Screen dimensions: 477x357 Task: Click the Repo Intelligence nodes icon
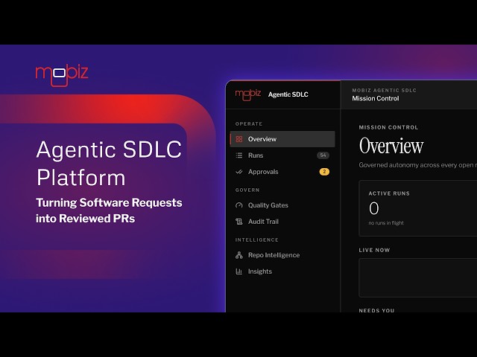coord(239,255)
